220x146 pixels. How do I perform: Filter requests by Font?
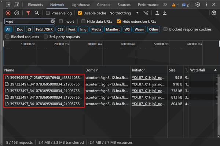72,29
